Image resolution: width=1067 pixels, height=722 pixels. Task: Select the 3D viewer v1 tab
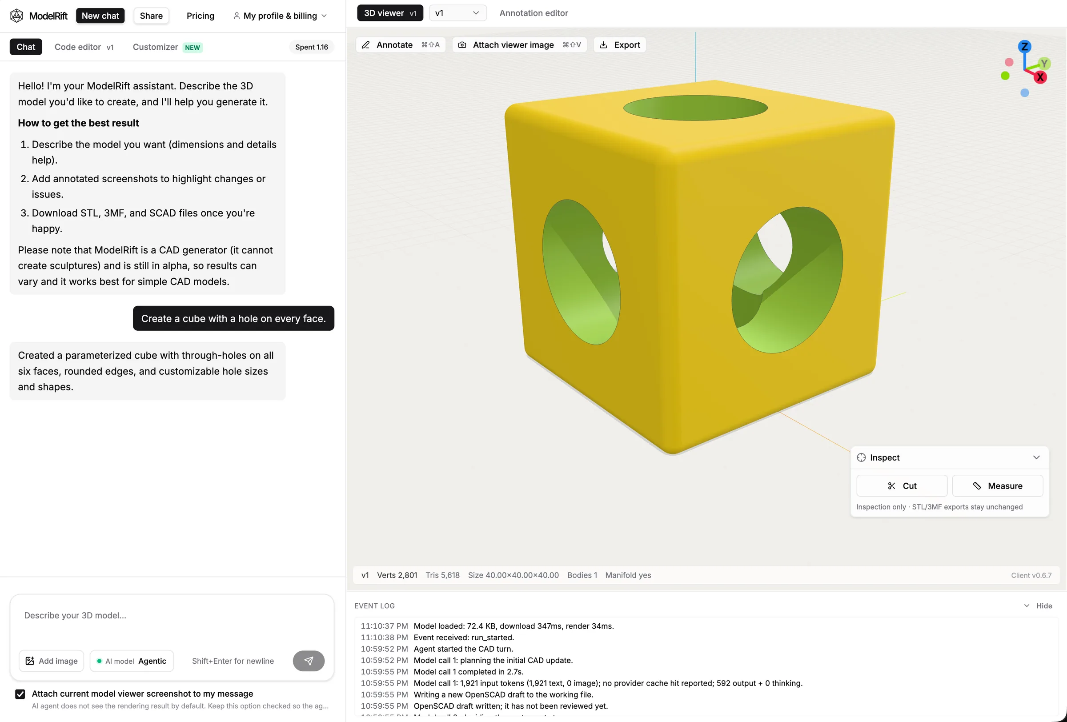tap(390, 13)
